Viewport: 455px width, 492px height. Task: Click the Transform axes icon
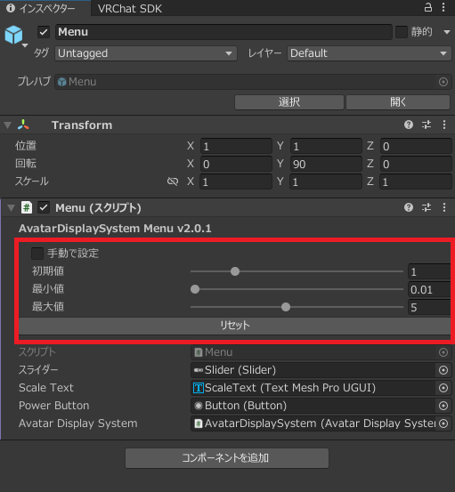point(23,125)
